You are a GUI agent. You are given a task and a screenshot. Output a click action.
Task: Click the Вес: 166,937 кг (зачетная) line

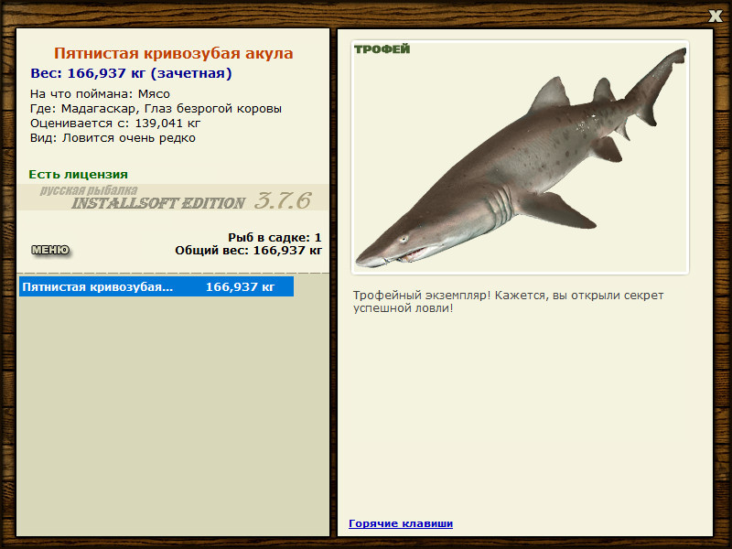point(131,73)
